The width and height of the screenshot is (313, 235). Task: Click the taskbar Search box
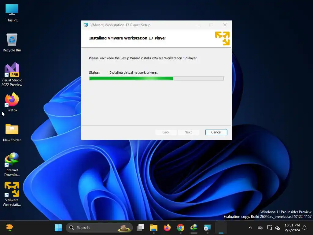click(99, 228)
